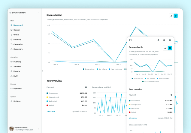Click the Cashier register icon in sidebar

click(11, 30)
